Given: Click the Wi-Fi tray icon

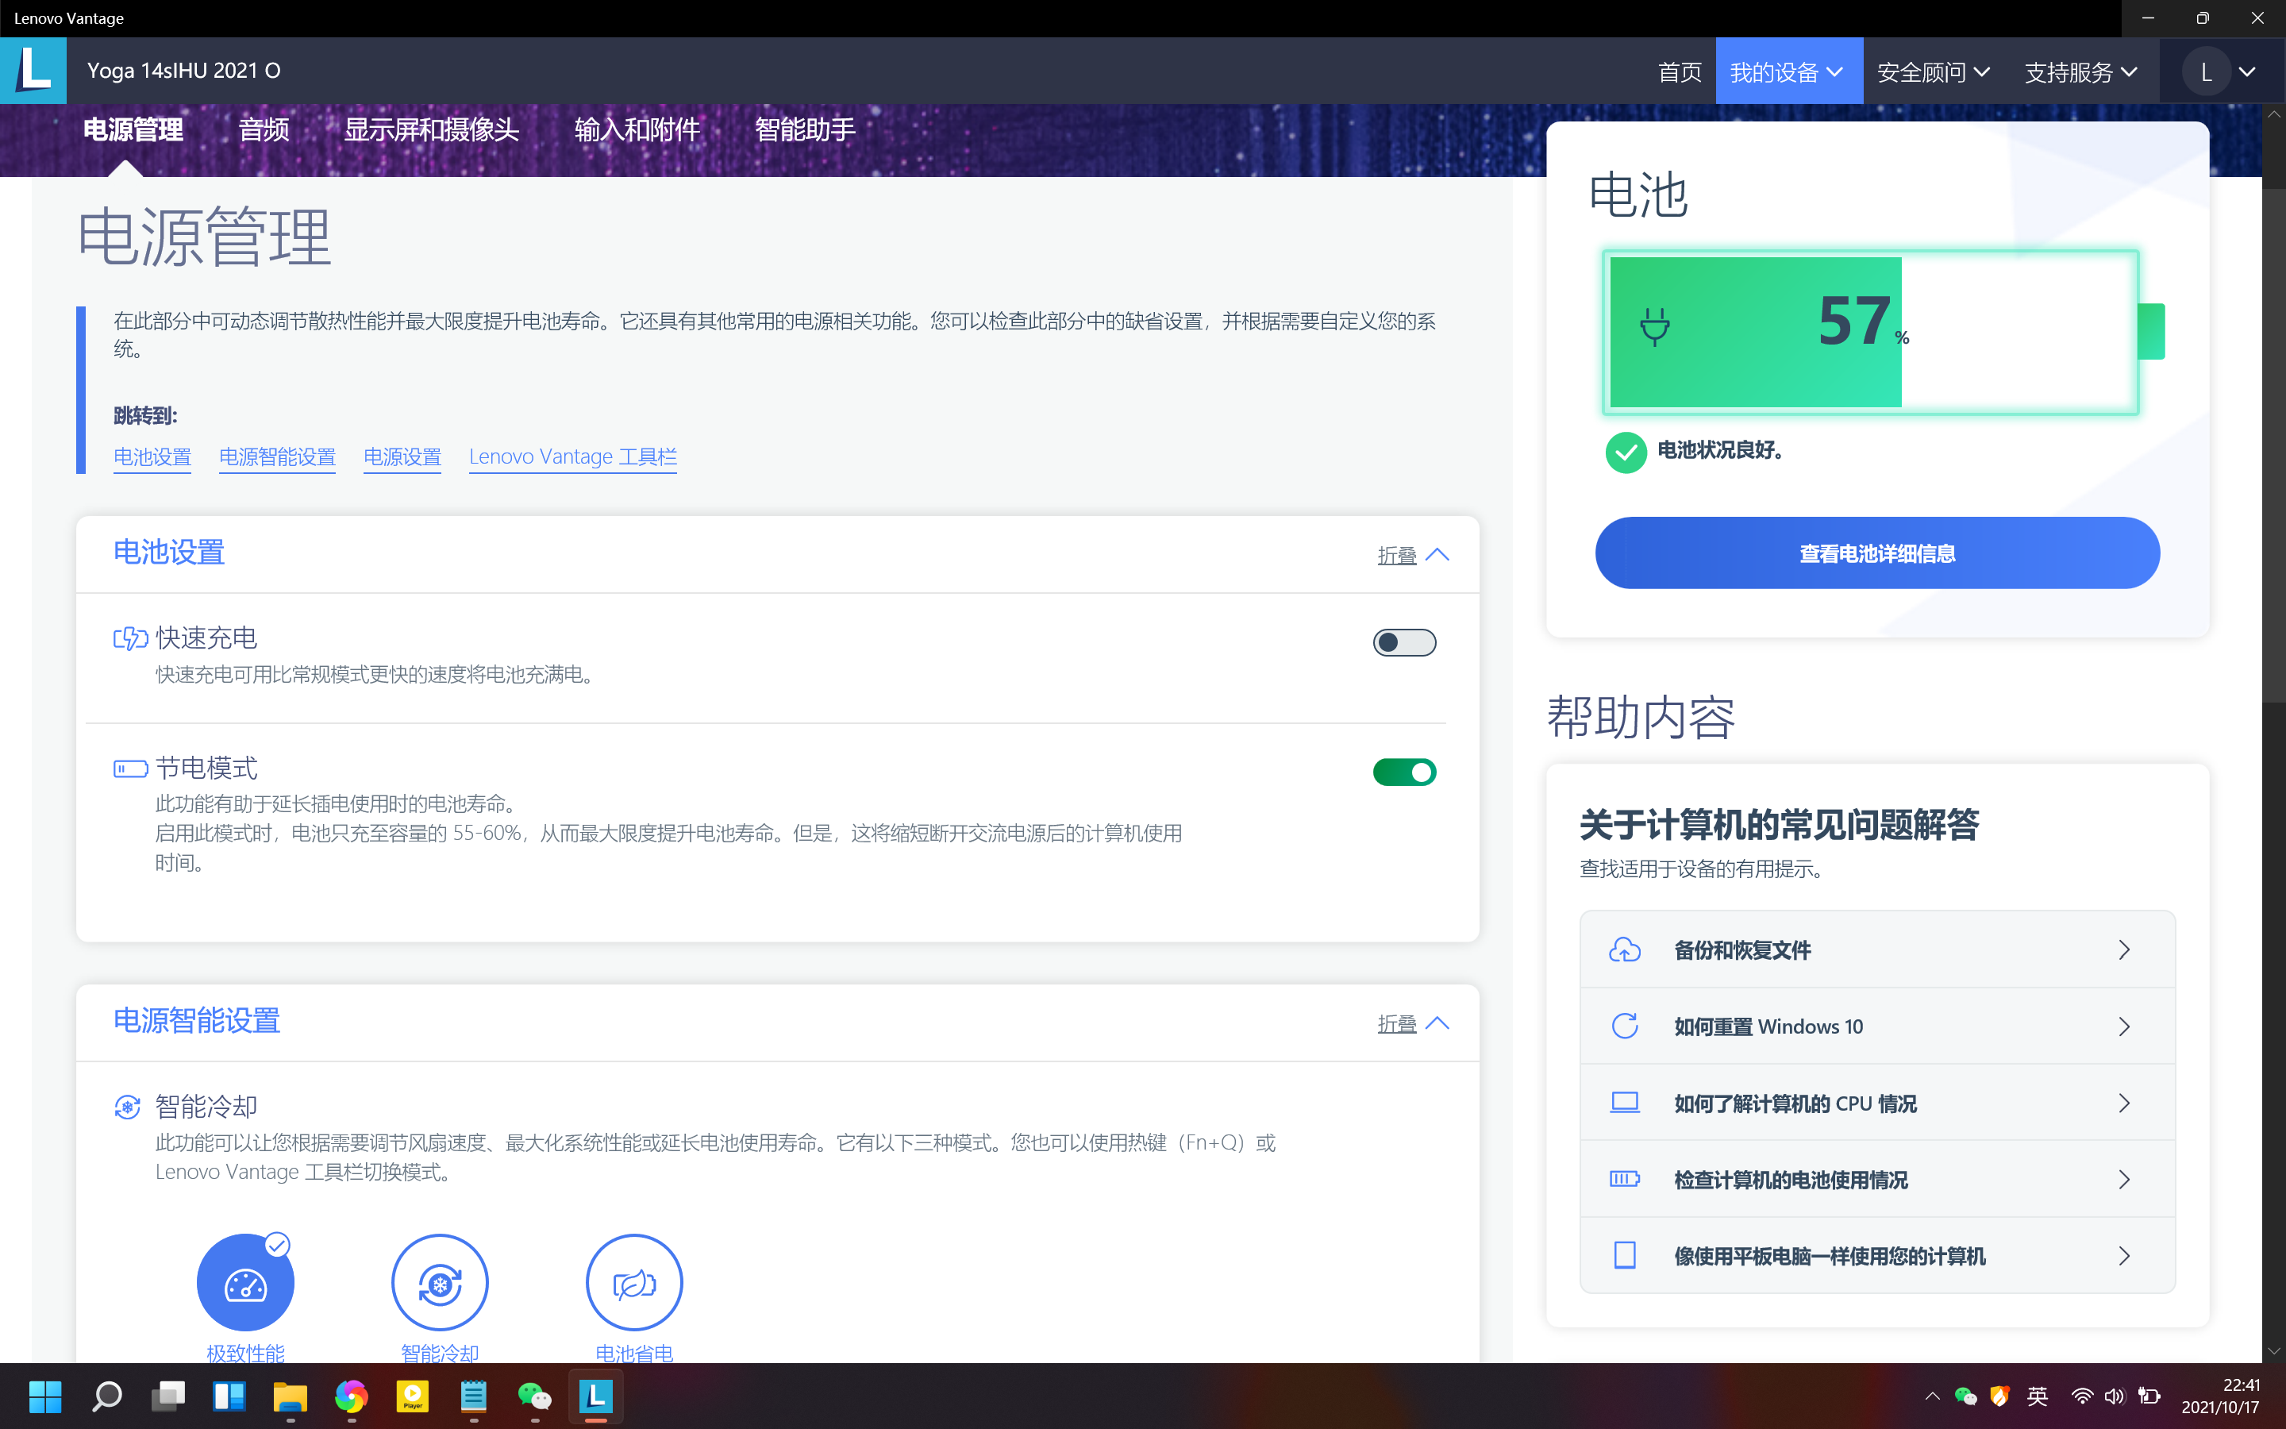Looking at the screenshot, I should tap(2082, 1397).
